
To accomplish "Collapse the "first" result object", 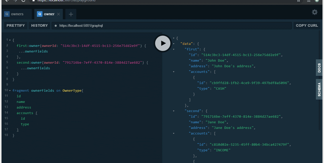I will tap(174, 49).
